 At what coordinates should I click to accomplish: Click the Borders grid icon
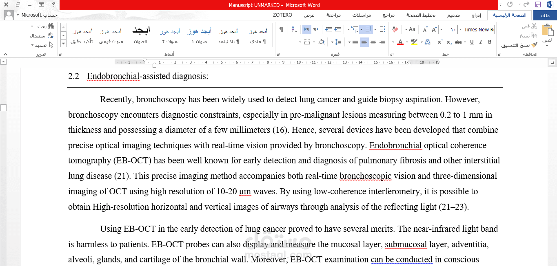(307, 42)
